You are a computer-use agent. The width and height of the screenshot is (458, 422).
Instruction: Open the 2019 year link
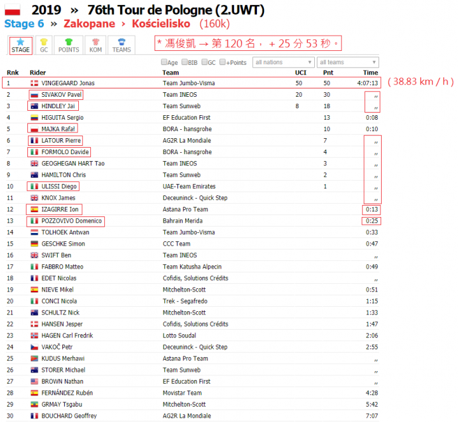coord(46,10)
